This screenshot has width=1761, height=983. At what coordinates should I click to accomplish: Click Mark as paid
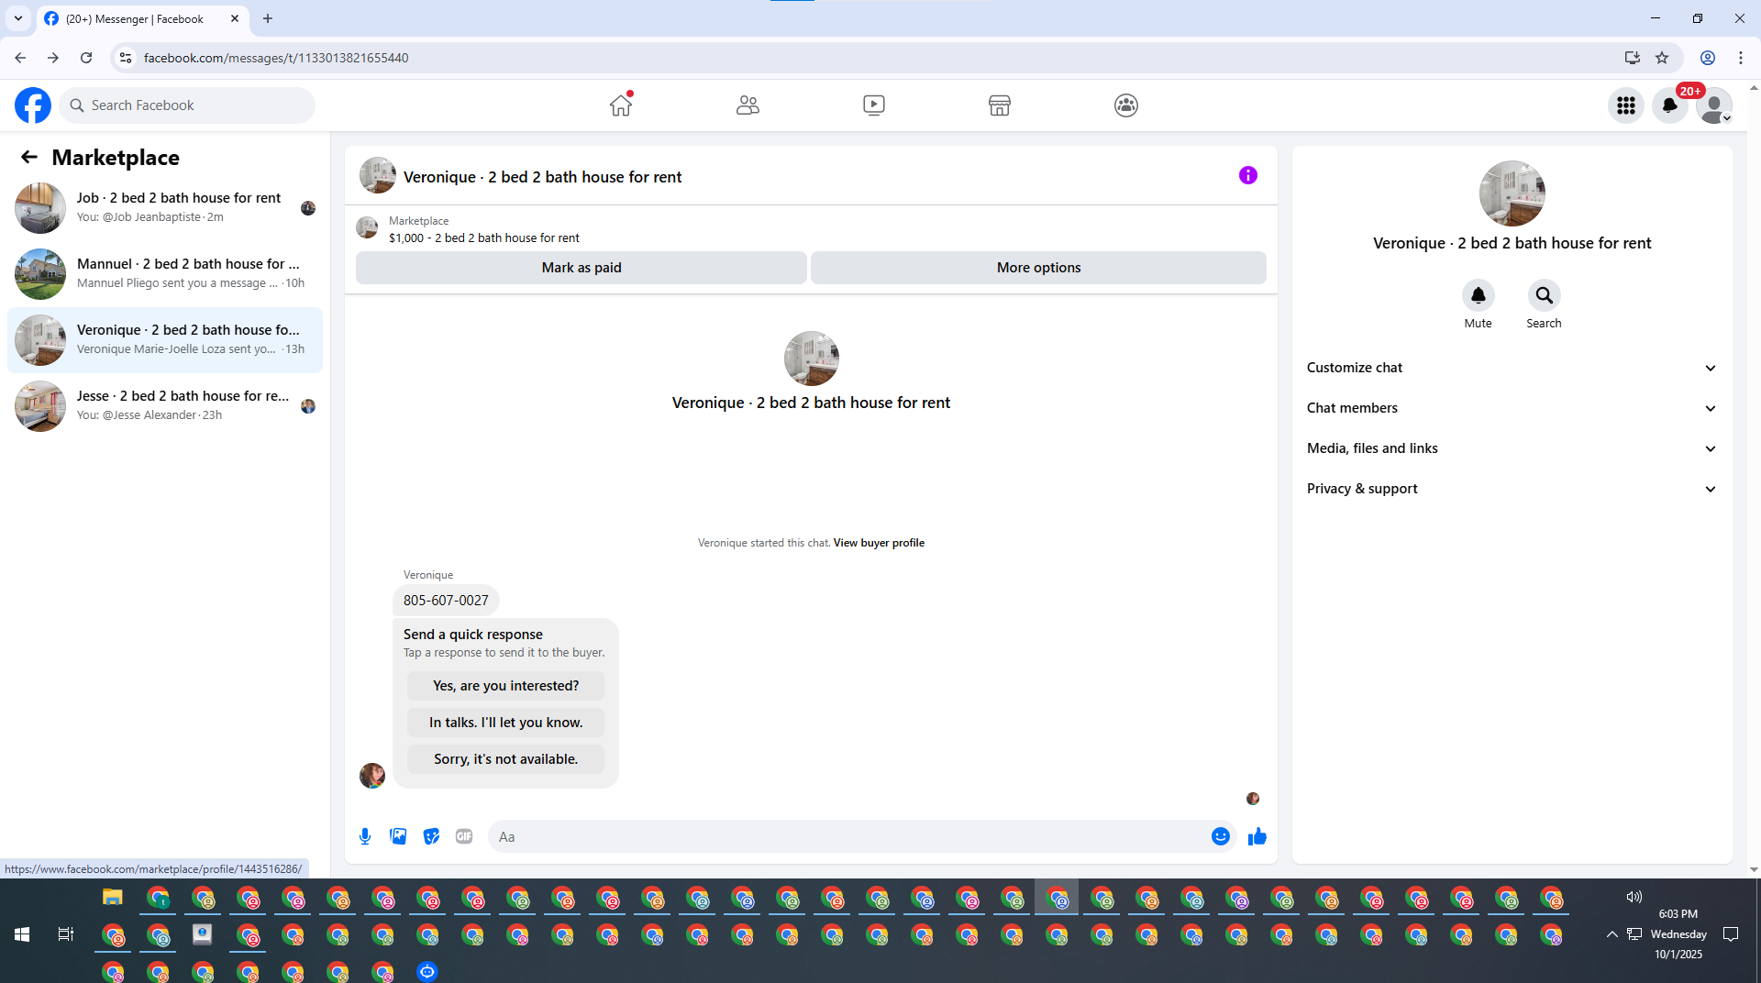coord(581,268)
